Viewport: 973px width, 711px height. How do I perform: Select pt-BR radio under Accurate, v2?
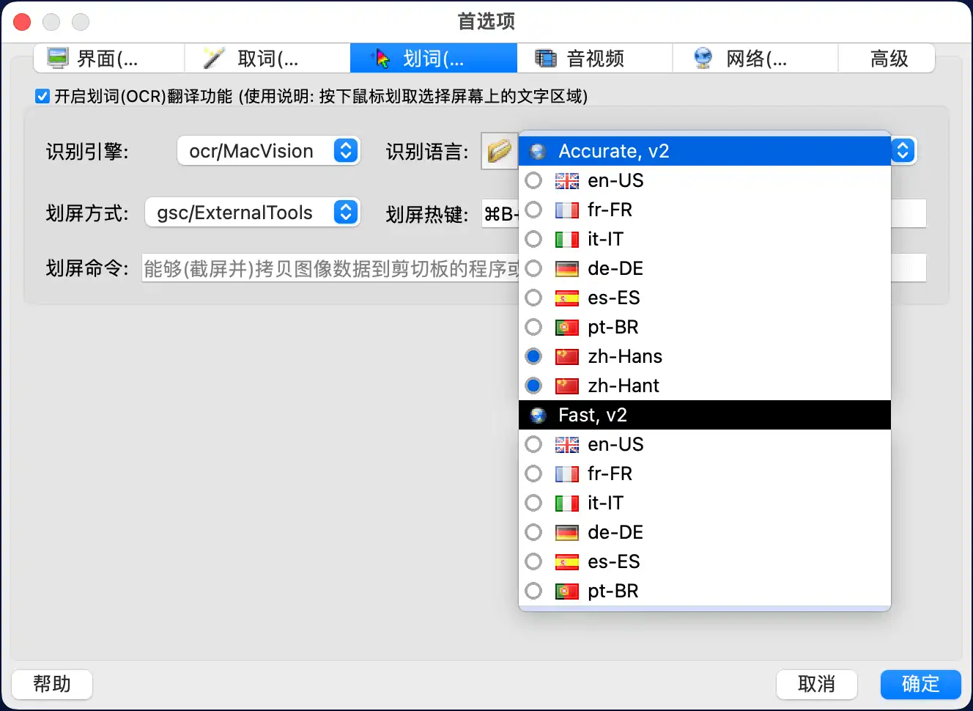tap(533, 327)
